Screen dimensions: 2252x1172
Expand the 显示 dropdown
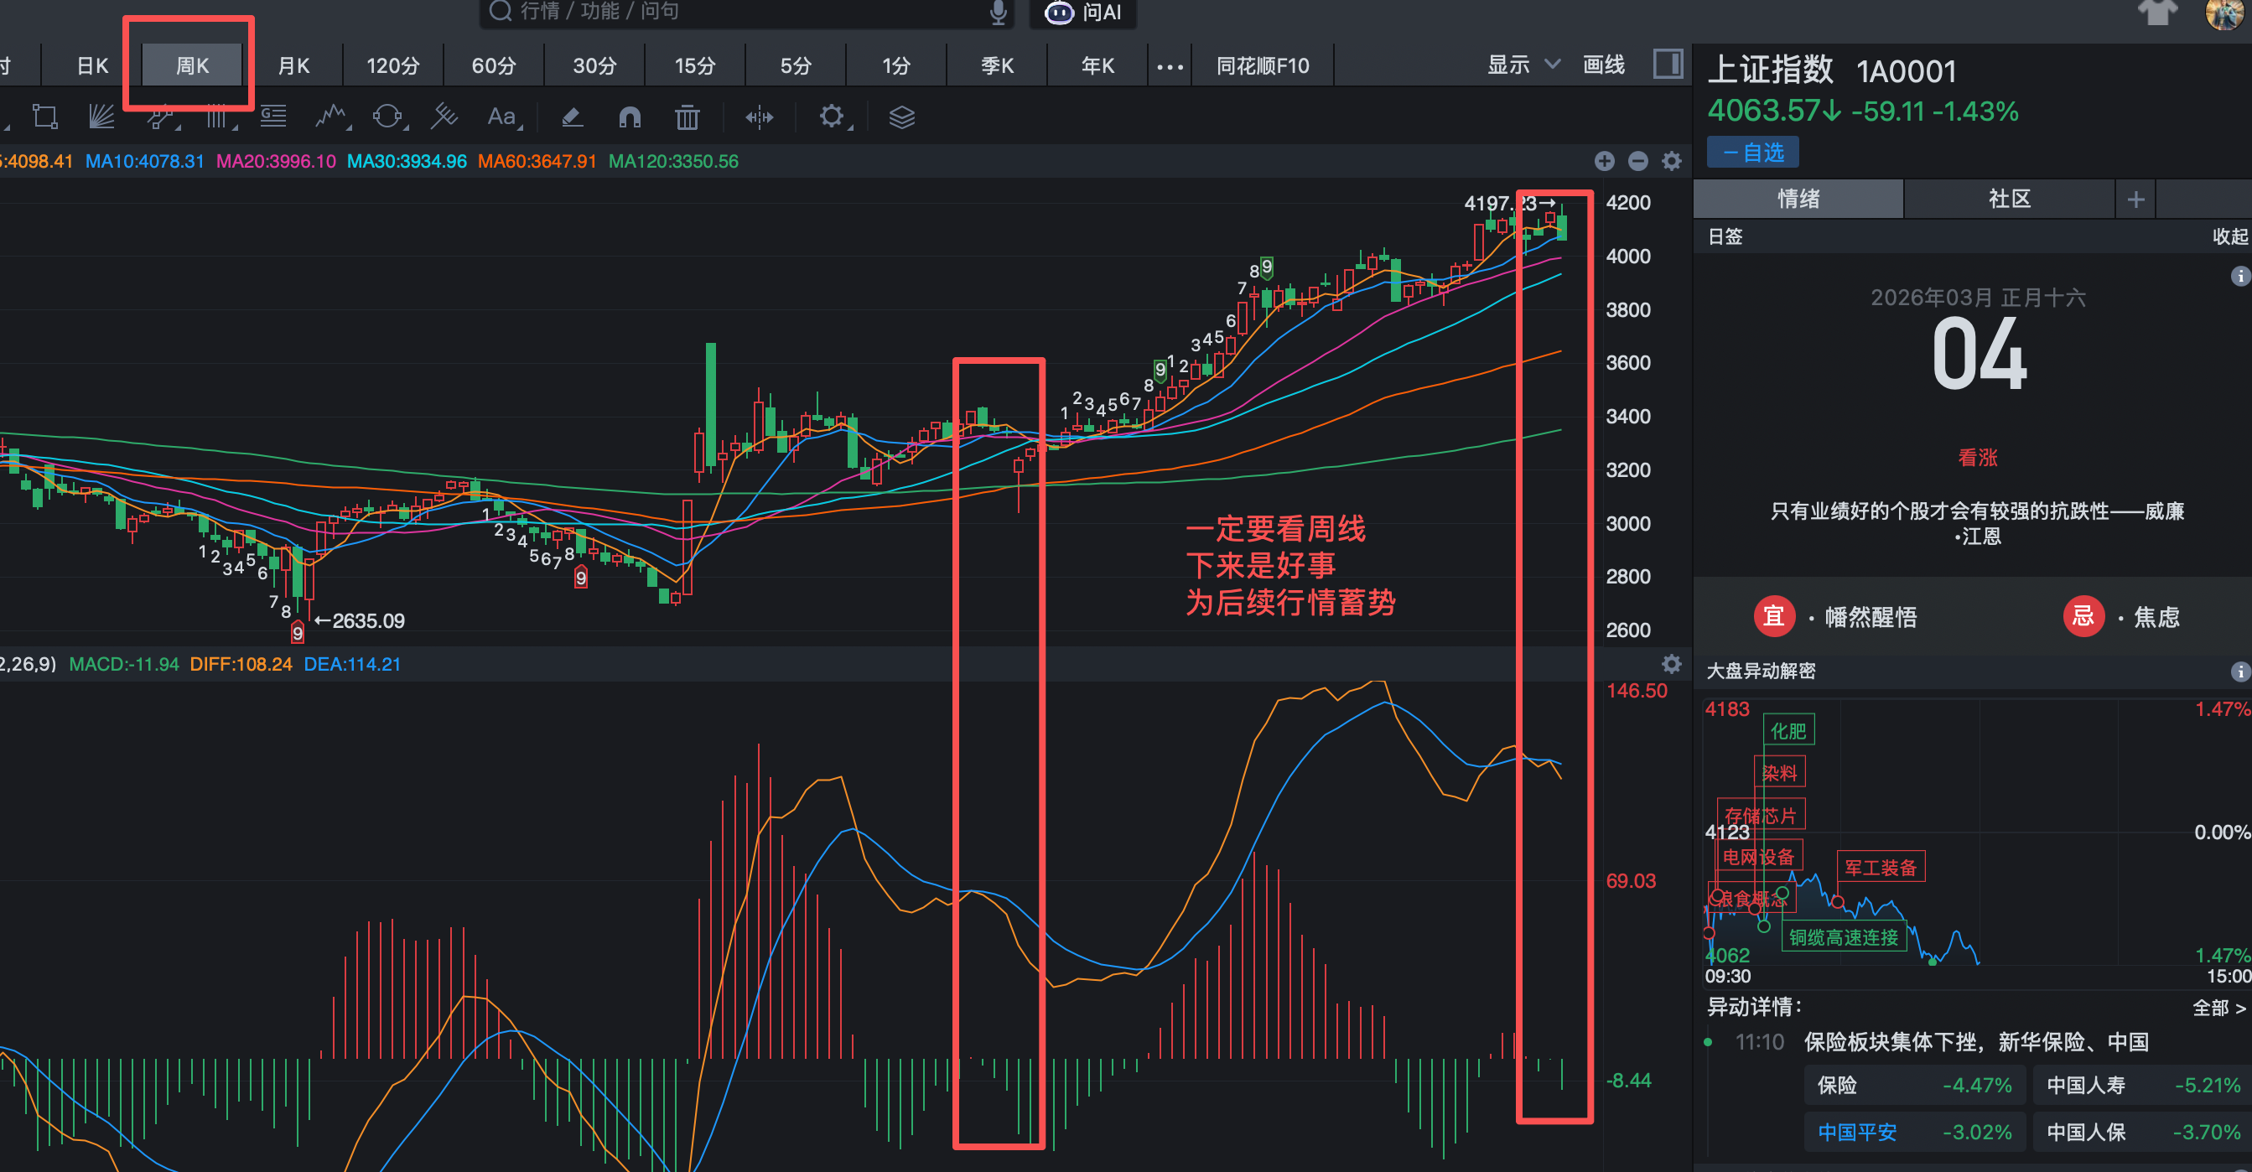point(1523,65)
